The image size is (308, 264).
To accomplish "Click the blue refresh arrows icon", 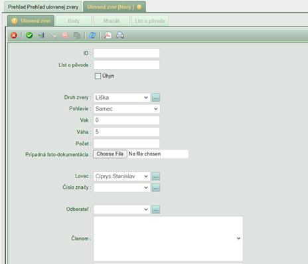I will pos(92,35).
